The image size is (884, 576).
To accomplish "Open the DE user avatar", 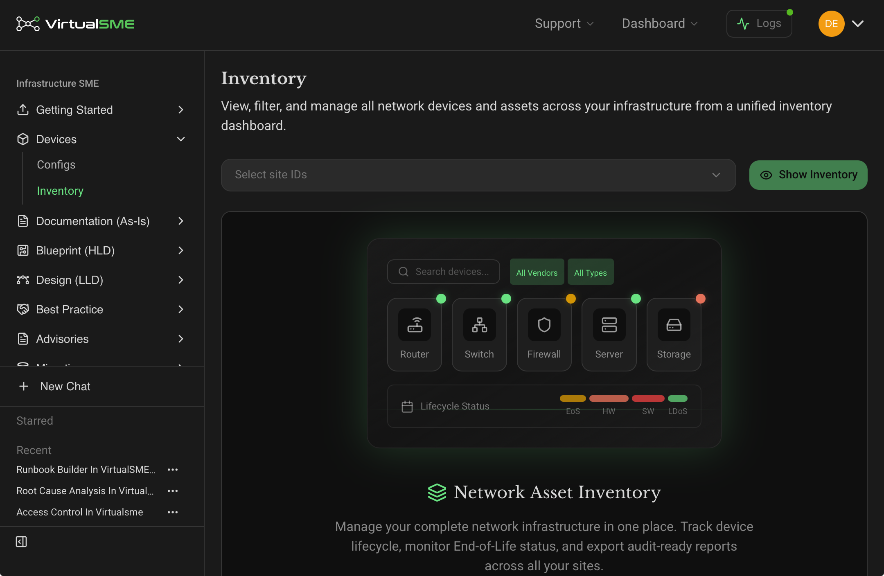I will pos(831,24).
